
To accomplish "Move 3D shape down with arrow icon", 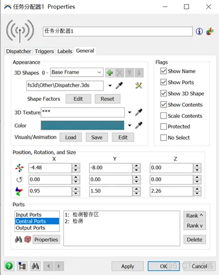I will click(139, 73).
